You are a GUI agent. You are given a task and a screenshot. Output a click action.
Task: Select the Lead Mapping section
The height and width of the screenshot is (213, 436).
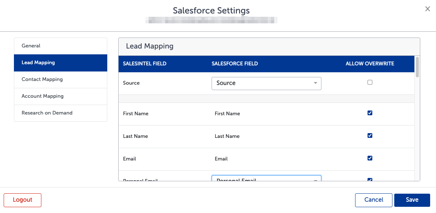tap(61, 63)
